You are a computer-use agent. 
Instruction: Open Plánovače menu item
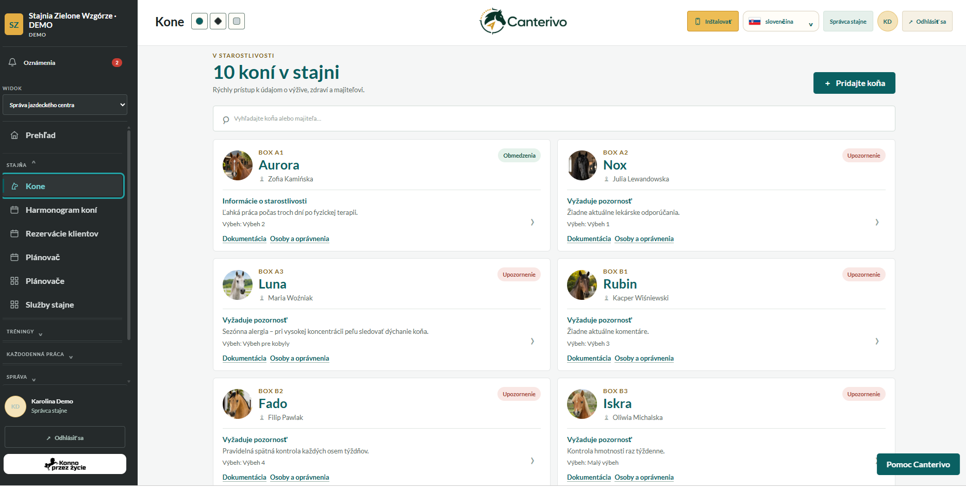click(x=63, y=281)
